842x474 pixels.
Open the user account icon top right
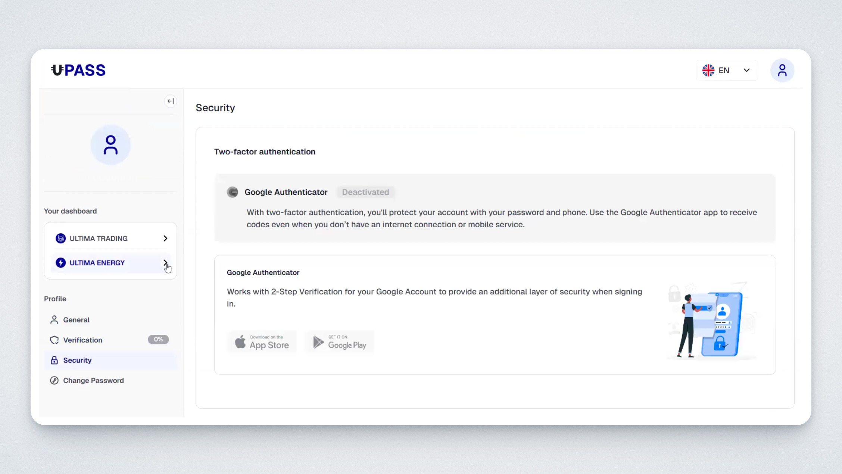point(782,70)
